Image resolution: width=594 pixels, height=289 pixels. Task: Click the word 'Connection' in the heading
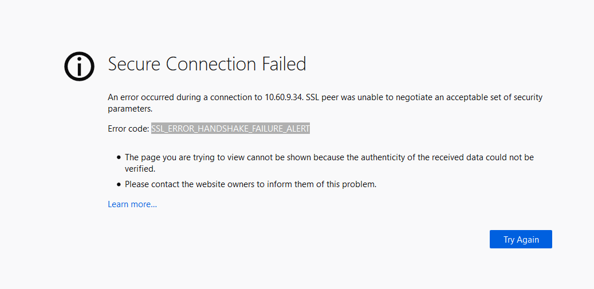pyautogui.click(x=211, y=64)
